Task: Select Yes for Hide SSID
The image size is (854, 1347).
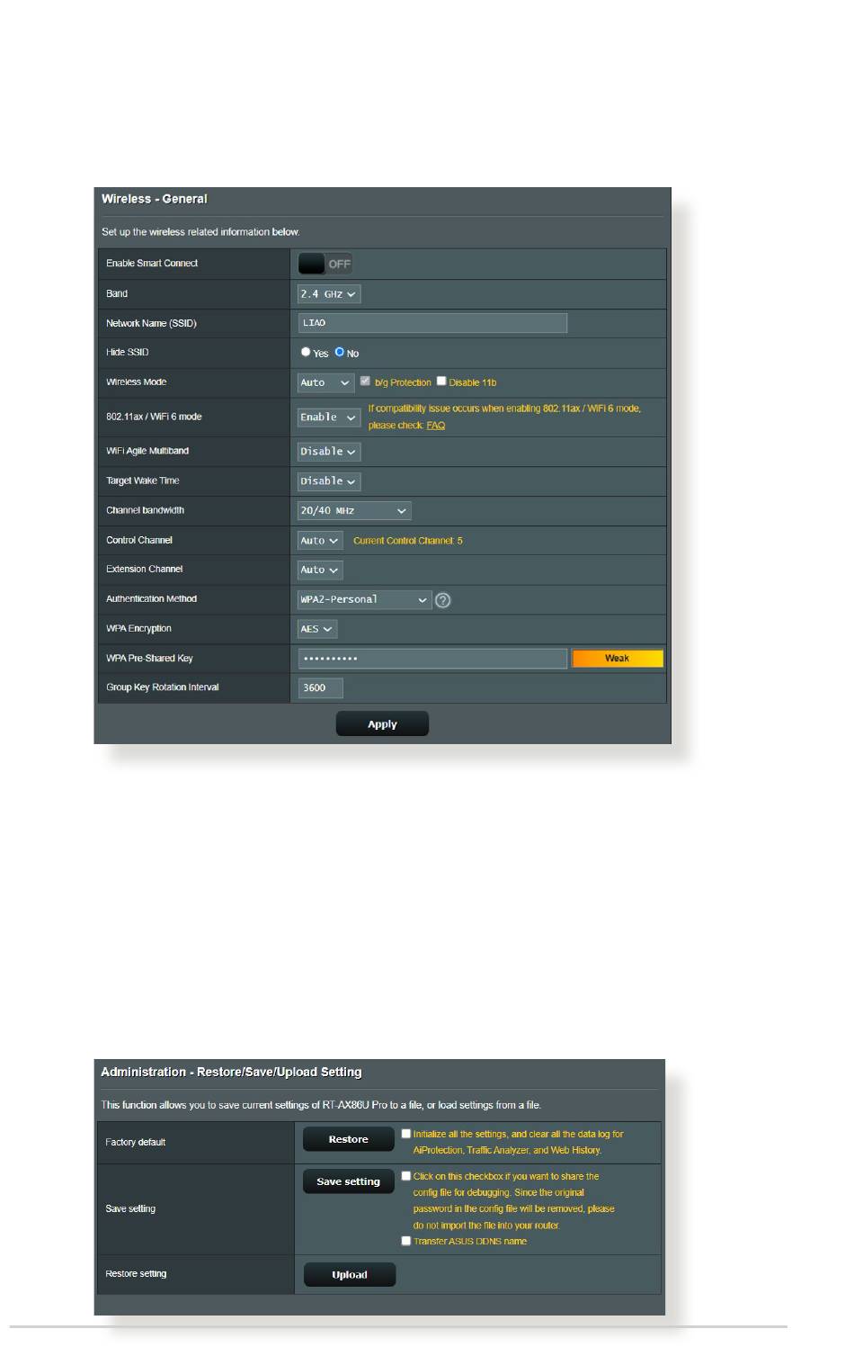Action: click(306, 352)
